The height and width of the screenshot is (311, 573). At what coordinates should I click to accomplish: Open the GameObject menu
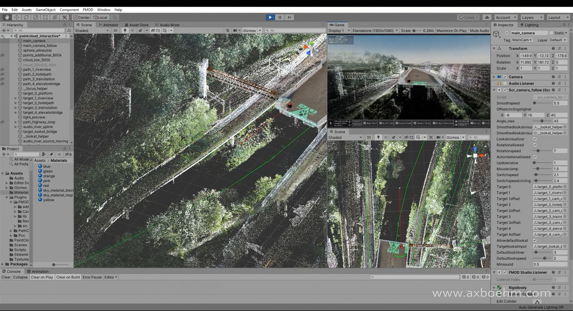tap(45, 10)
